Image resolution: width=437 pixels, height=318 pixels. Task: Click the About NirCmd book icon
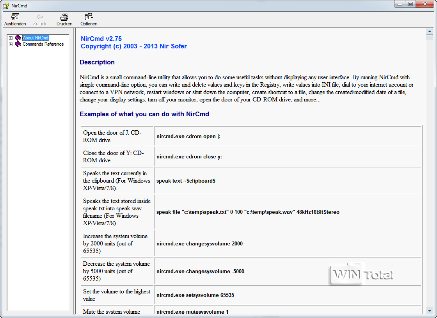(18, 38)
